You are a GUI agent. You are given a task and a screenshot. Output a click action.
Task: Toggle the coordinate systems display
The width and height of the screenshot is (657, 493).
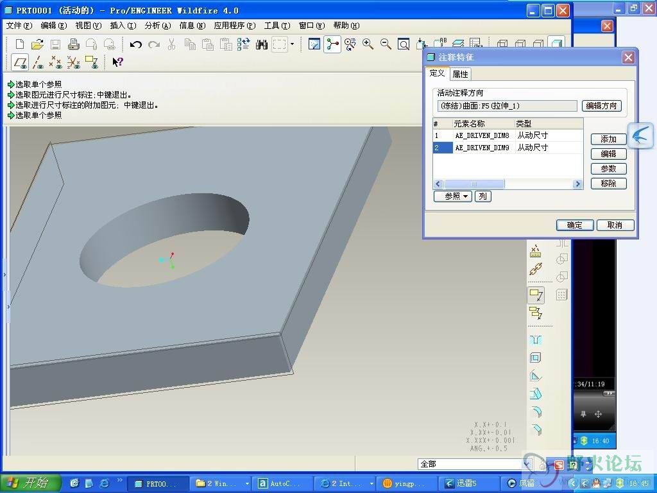tap(74, 62)
